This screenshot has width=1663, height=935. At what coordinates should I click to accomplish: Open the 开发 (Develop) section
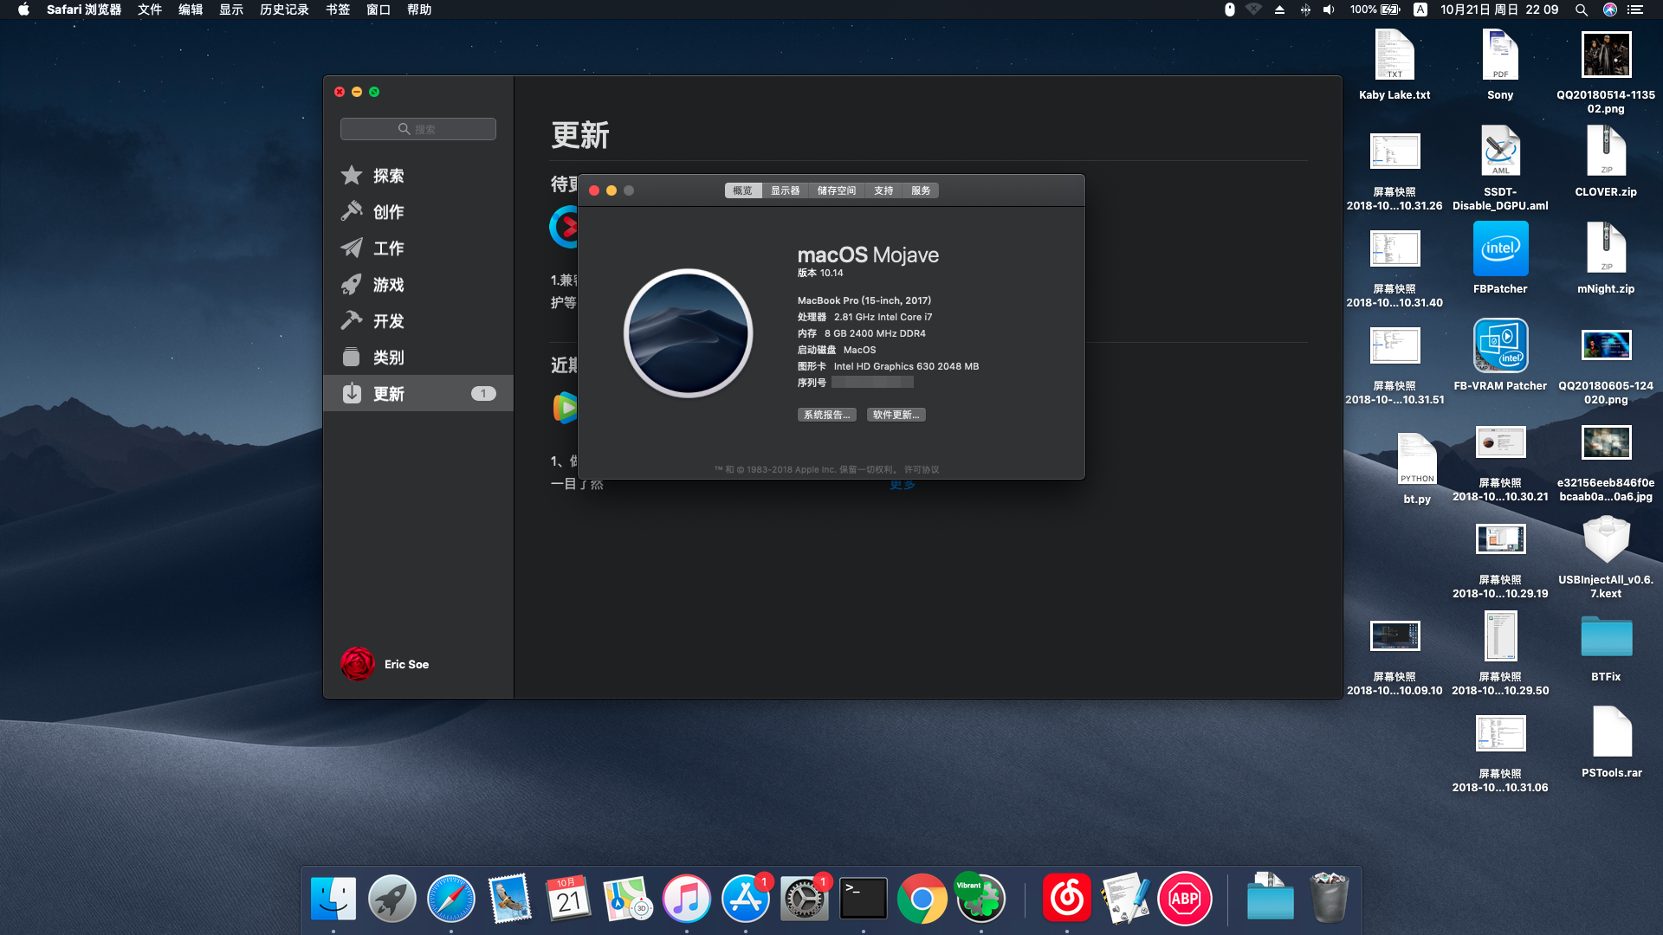point(388,321)
